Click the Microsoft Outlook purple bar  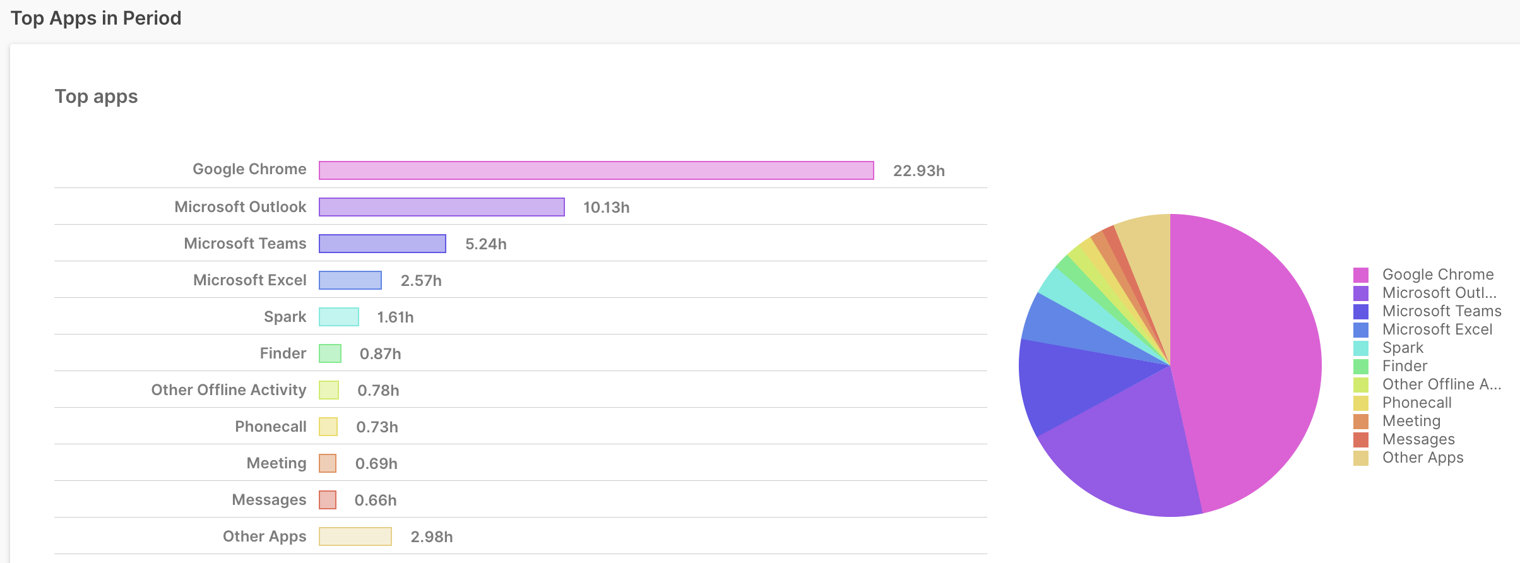pyautogui.click(x=442, y=207)
